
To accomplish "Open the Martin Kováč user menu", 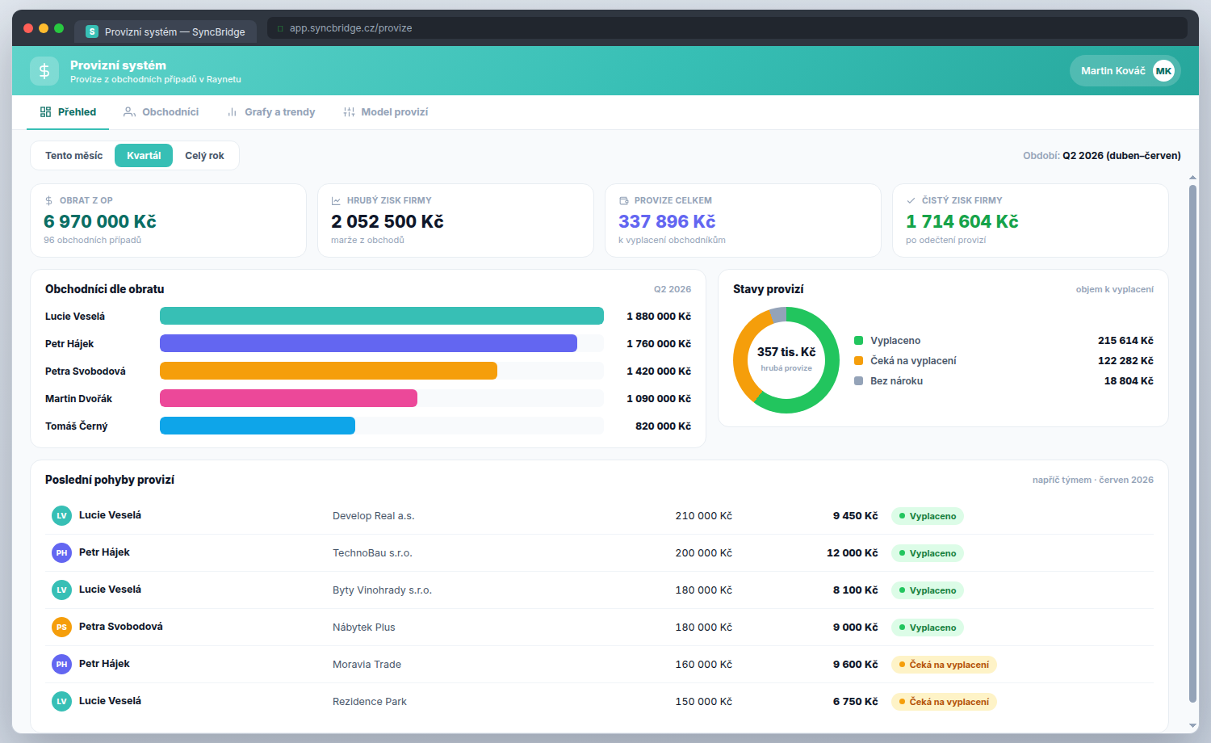I will [x=1125, y=71].
